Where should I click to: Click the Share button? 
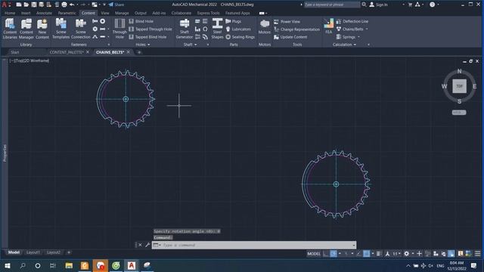(116, 5)
